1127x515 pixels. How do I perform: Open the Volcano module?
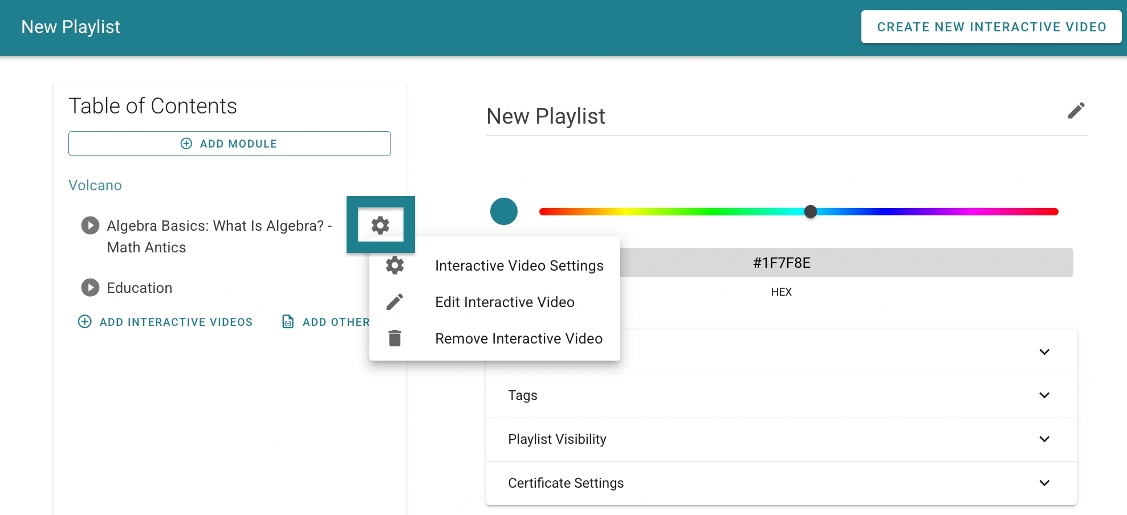pyautogui.click(x=95, y=185)
